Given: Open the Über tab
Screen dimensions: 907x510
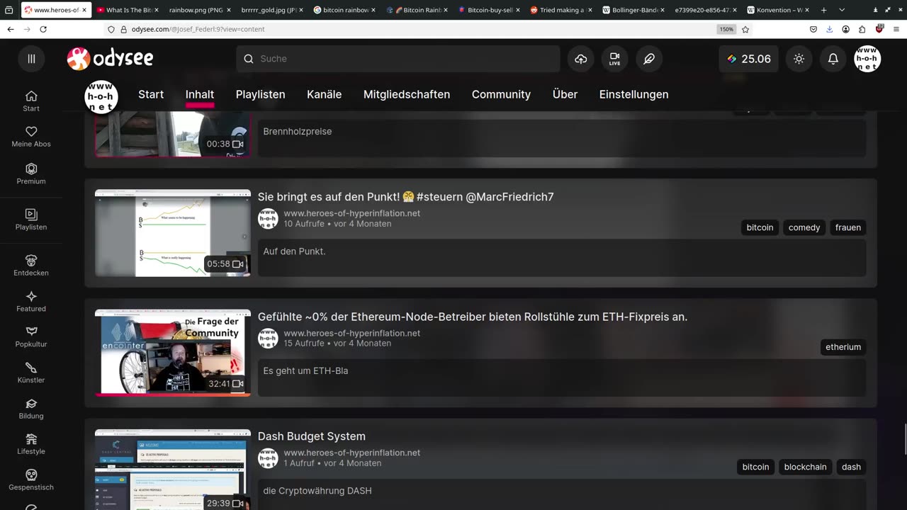Looking at the screenshot, I should coord(565,94).
